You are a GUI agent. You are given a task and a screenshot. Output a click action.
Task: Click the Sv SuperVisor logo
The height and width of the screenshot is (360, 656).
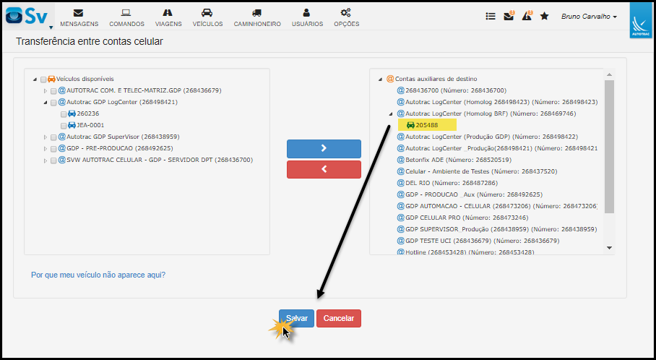pyautogui.click(x=28, y=17)
